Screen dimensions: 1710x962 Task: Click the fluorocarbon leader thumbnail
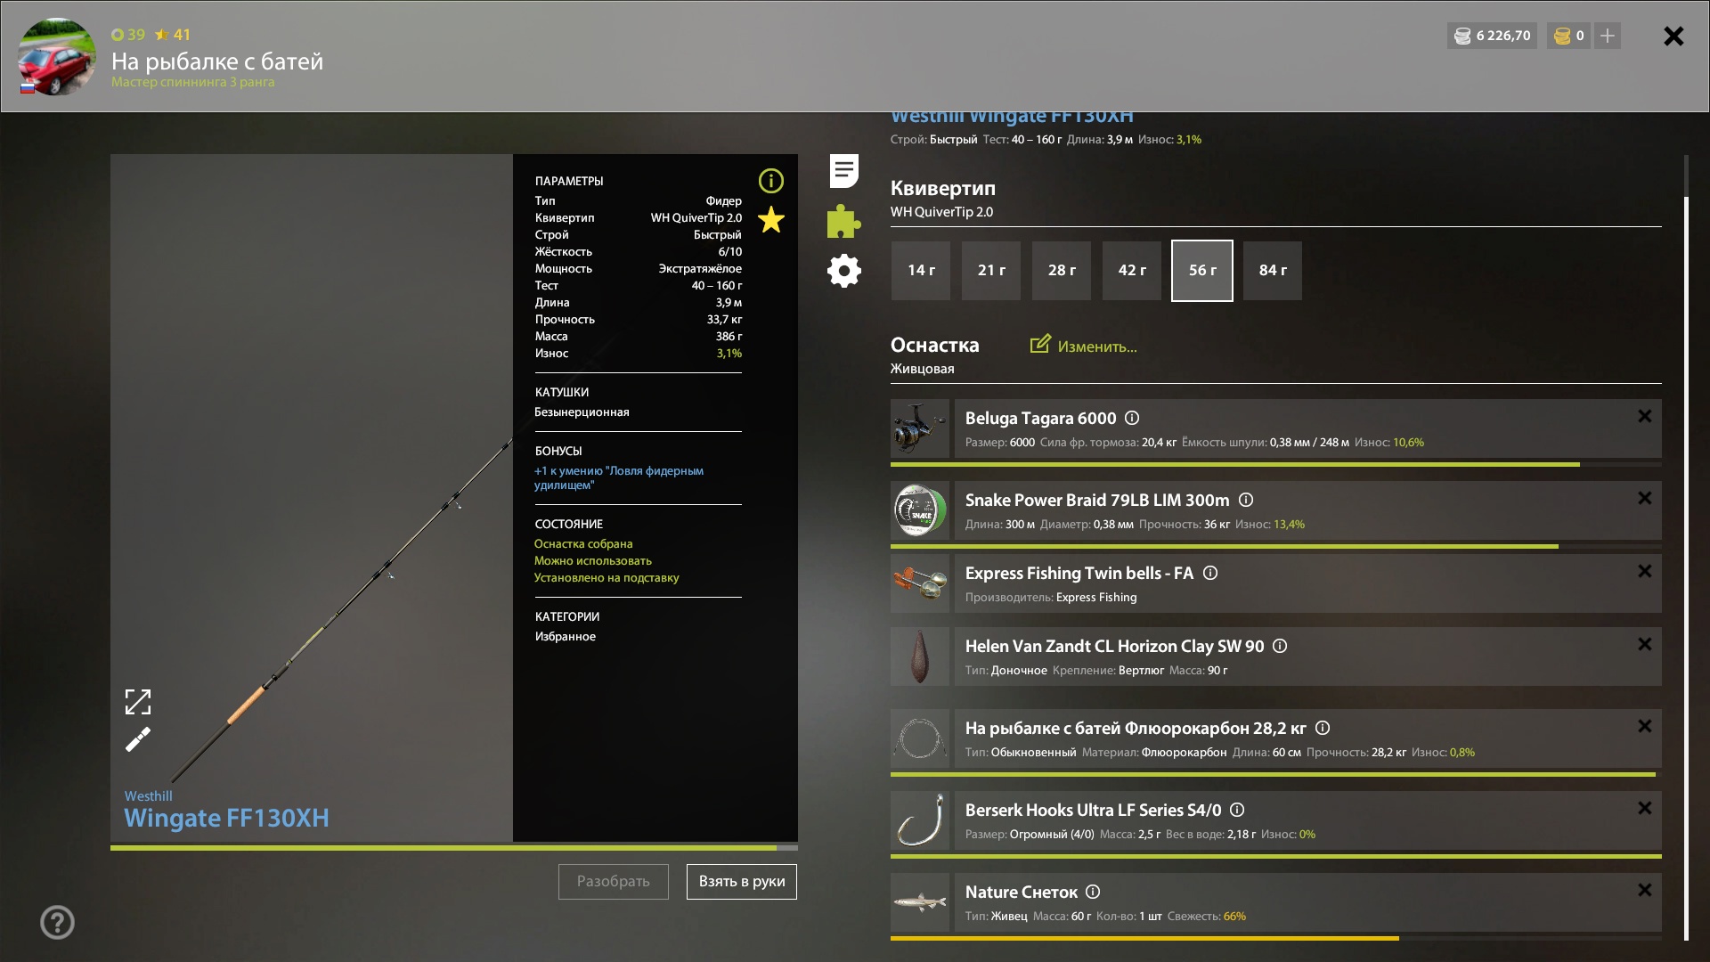[920, 738]
